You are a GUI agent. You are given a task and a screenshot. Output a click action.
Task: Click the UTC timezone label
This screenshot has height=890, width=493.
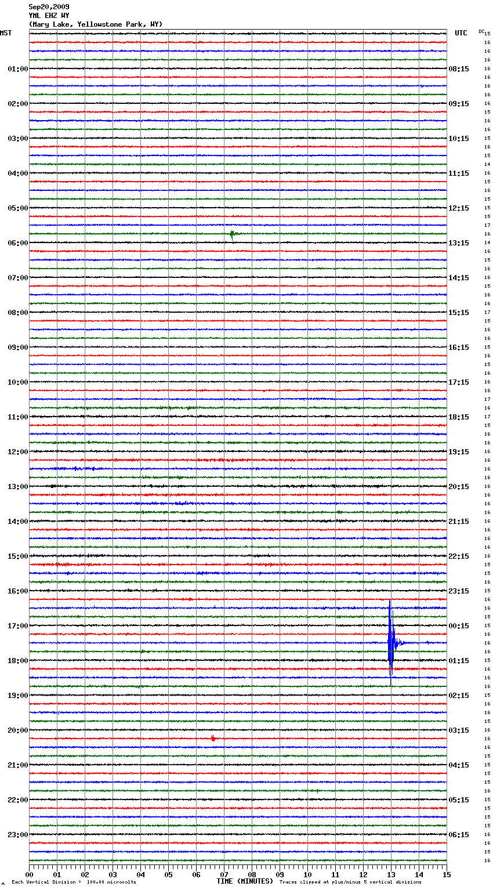click(461, 33)
